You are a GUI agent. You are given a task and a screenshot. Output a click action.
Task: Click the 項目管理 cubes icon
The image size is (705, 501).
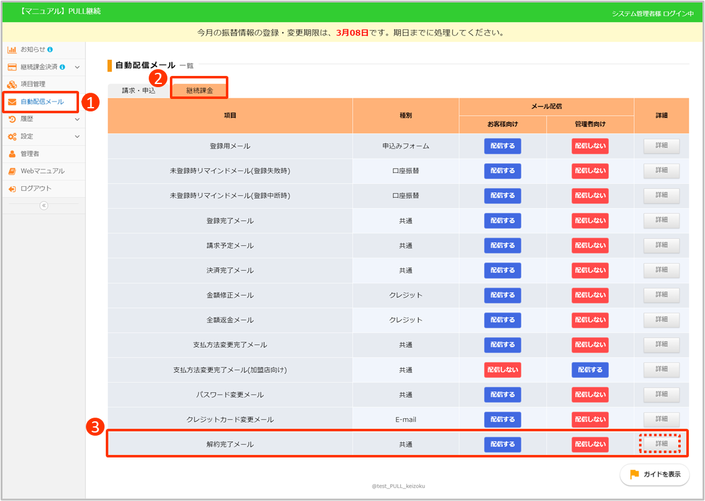(x=12, y=84)
